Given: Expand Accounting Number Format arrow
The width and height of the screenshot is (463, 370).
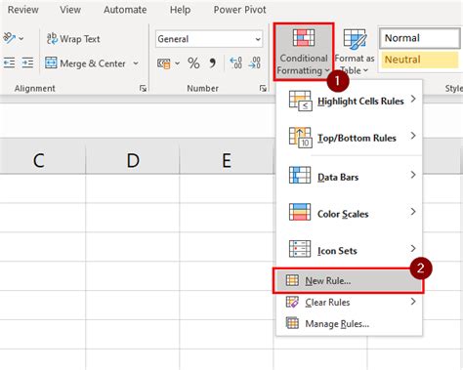Looking at the screenshot, I should click(x=178, y=63).
